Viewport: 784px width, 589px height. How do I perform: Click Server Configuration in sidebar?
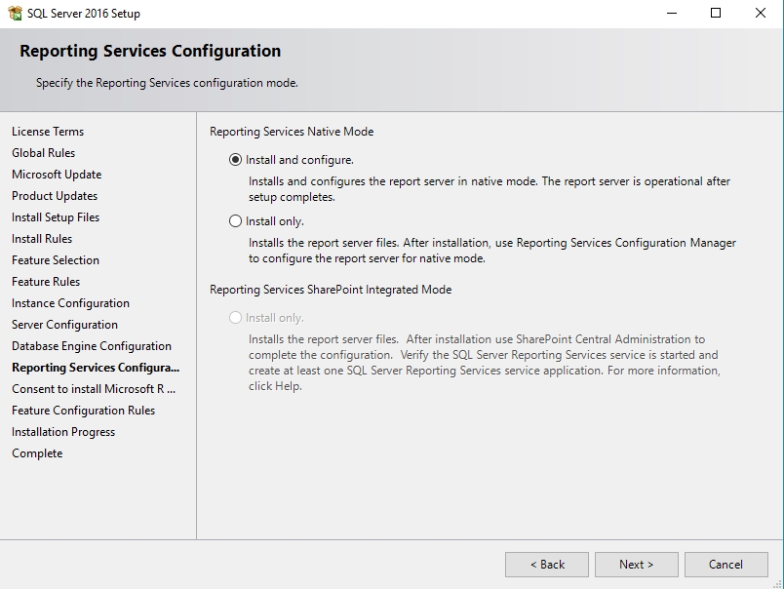(x=64, y=325)
